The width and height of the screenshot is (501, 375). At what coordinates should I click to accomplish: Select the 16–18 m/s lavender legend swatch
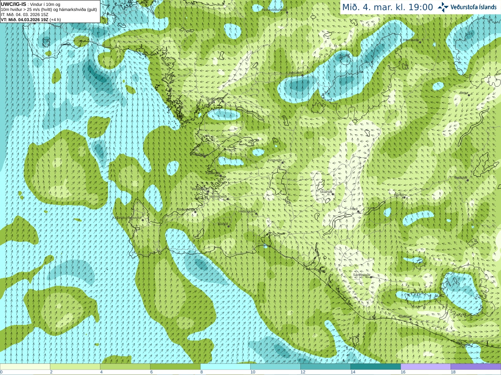pyautogui.click(x=426, y=367)
